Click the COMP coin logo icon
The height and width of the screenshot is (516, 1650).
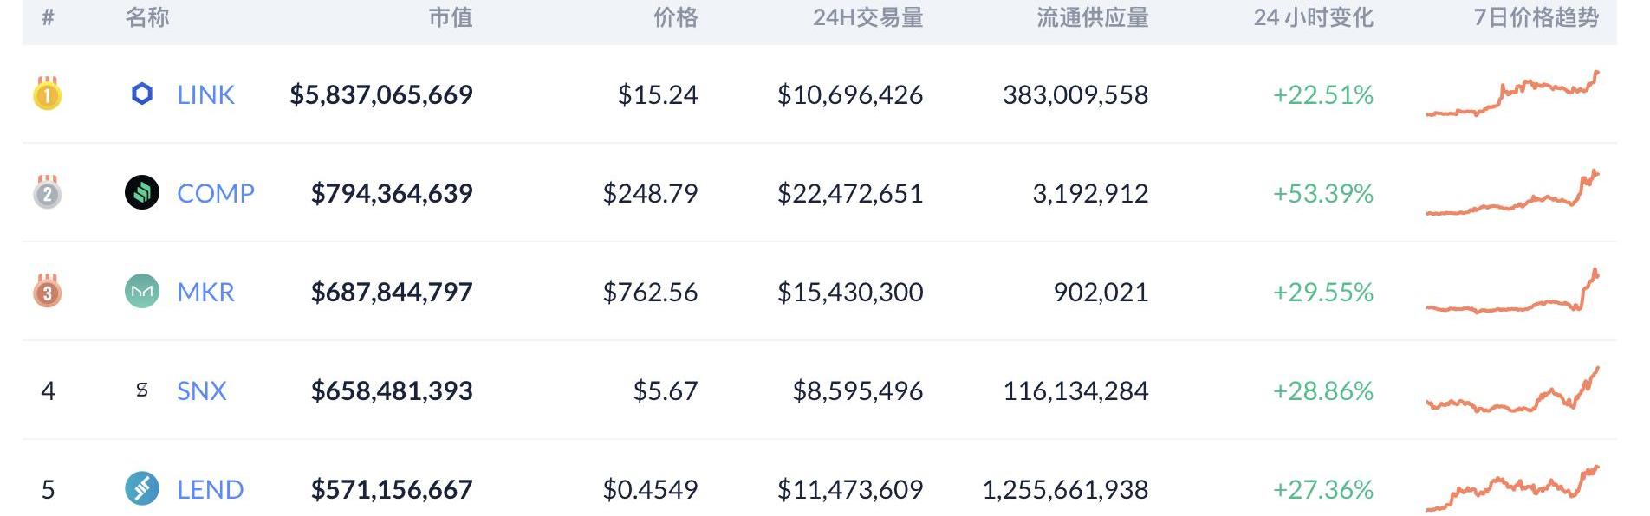tap(142, 193)
